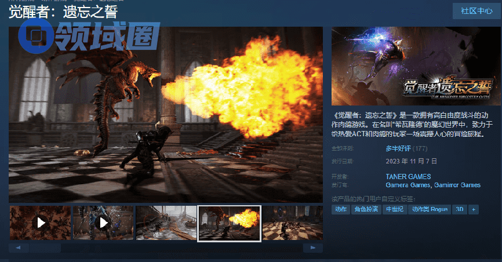Select the 动作 tag
The height and width of the screenshot is (262, 502).
(x=341, y=209)
